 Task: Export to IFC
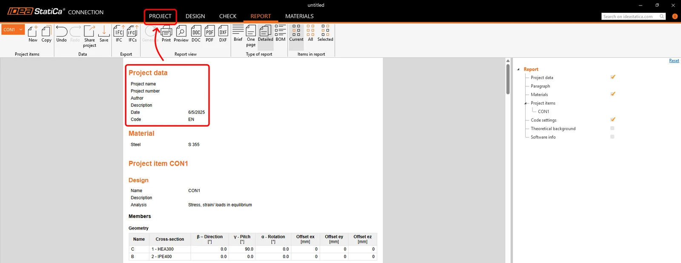(119, 34)
